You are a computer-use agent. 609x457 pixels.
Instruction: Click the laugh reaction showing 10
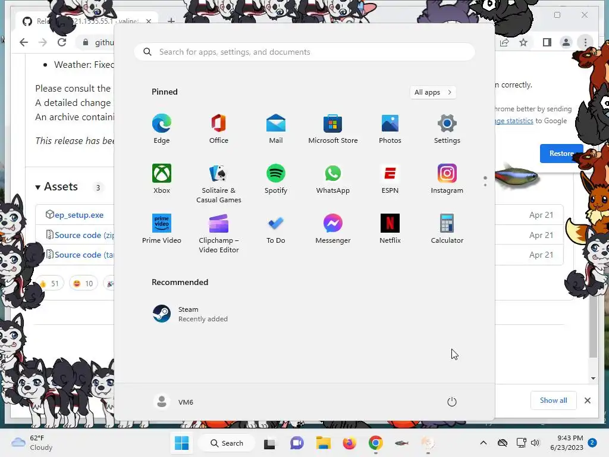pyautogui.click(x=83, y=284)
